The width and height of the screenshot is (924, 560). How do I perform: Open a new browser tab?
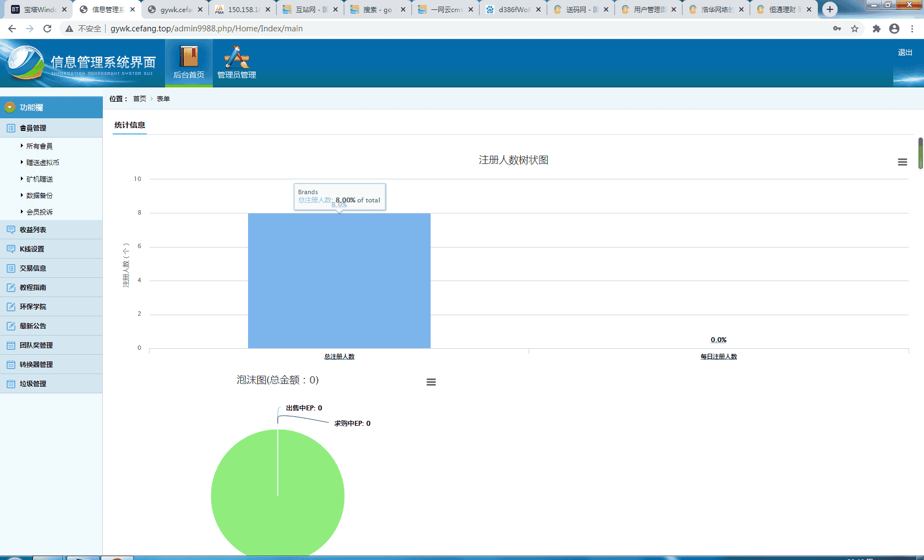coord(830,9)
